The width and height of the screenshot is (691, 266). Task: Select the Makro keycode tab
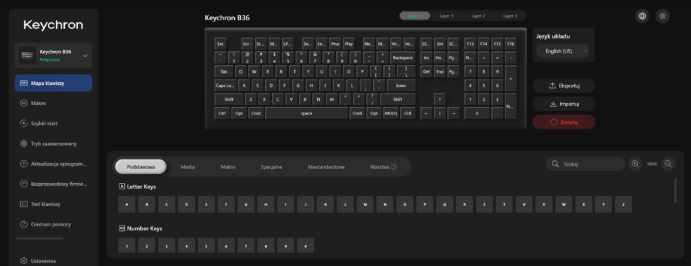pyautogui.click(x=228, y=167)
